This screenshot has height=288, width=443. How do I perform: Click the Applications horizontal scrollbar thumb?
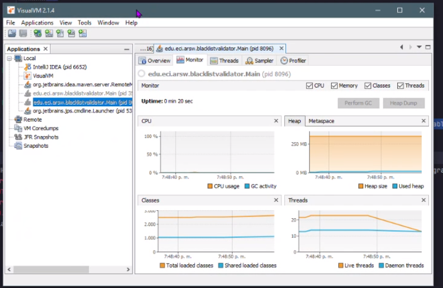click(x=51, y=269)
